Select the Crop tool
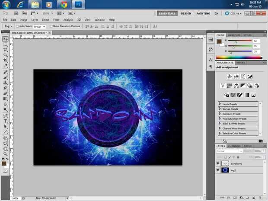The image size is (268, 201). (x=6, y=60)
